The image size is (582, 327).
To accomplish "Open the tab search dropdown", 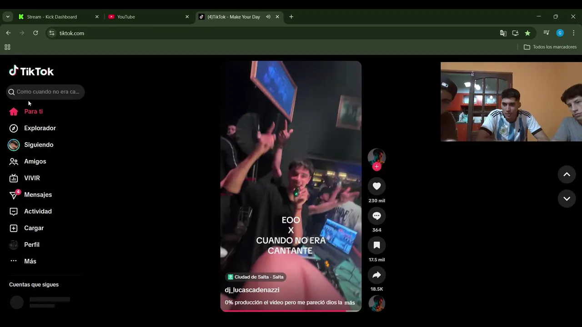I will (x=8, y=17).
